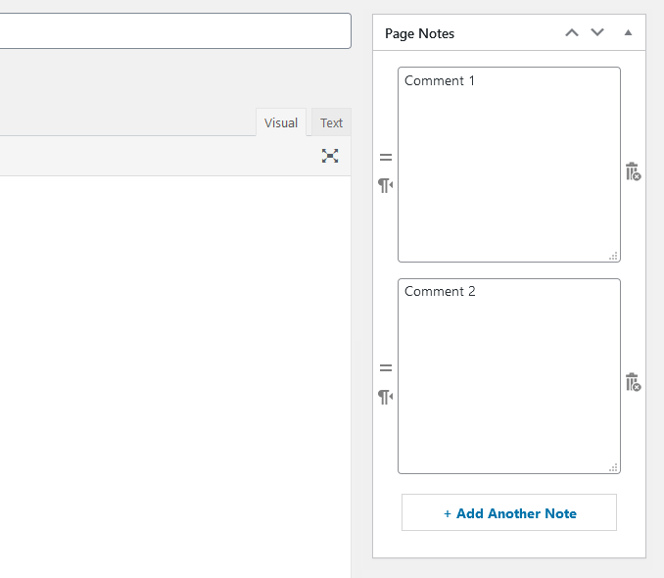
Task: Grab the reorder handle for Comment 2
Action: (386, 367)
